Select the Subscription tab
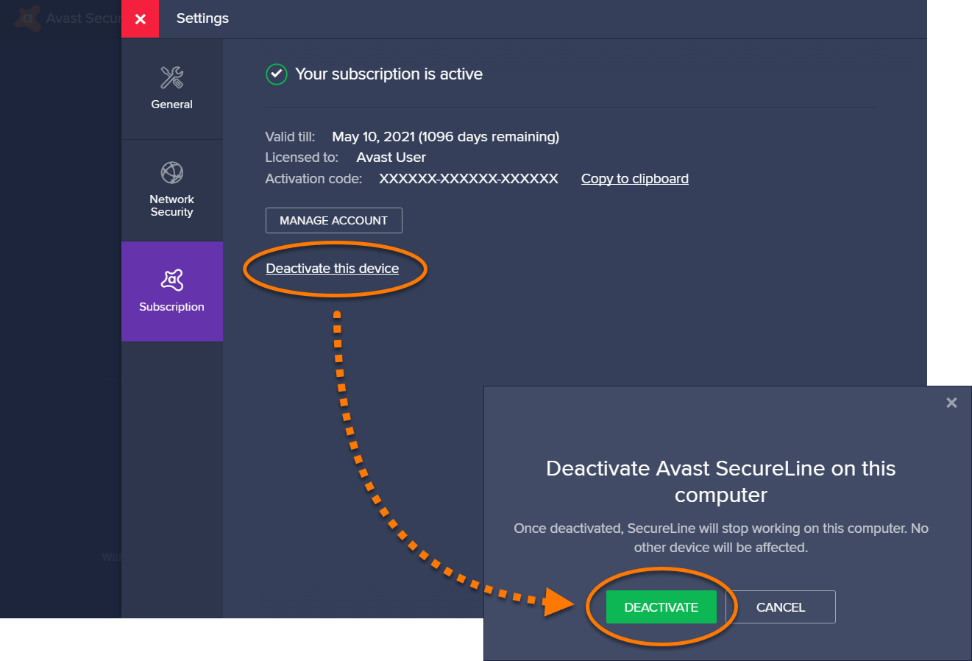Image resolution: width=972 pixels, height=661 pixels. (x=172, y=291)
